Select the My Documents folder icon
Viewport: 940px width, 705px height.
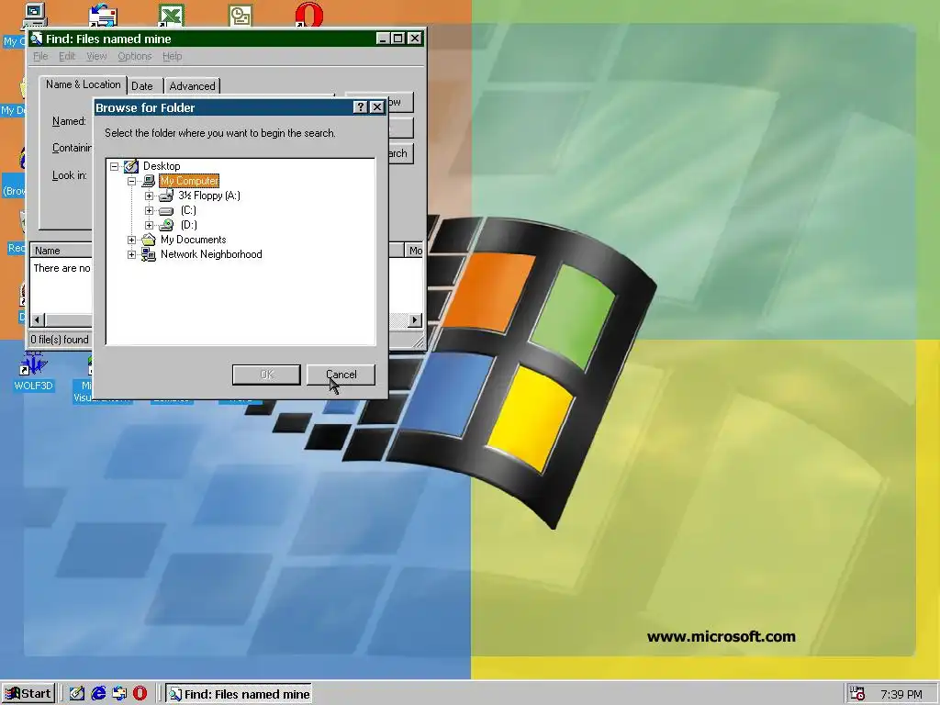[x=148, y=240]
